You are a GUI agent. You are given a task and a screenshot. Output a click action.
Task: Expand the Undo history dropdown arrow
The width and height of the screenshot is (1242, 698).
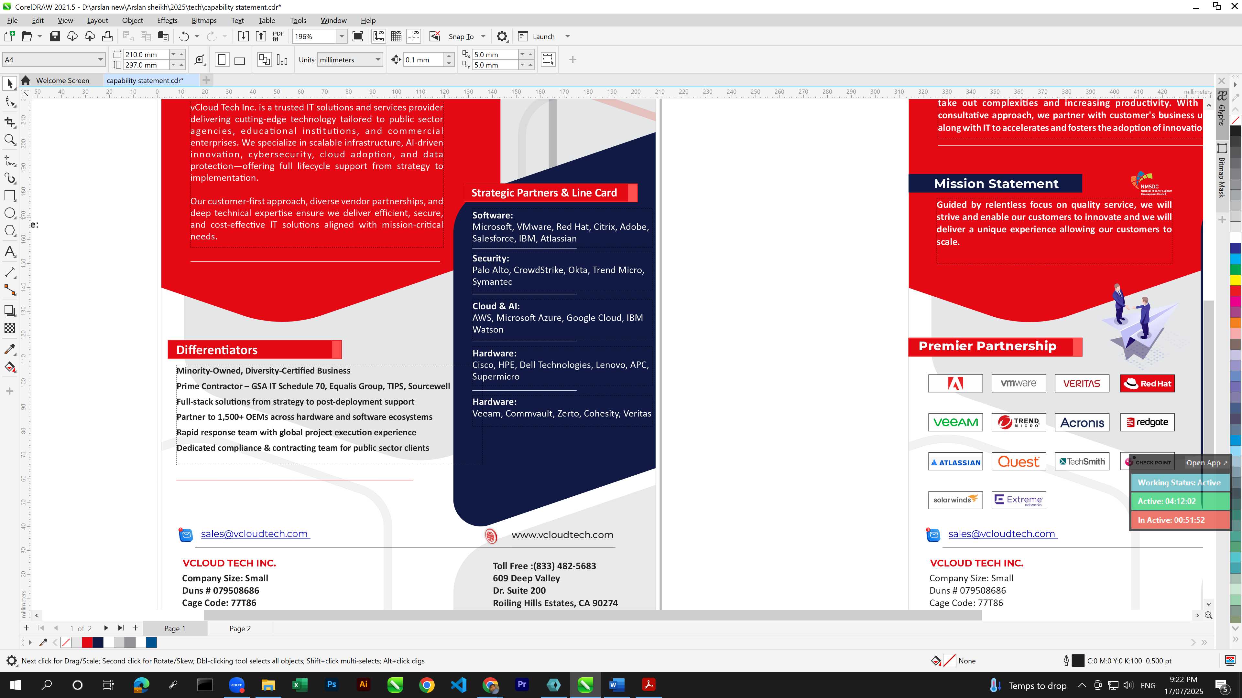(197, 37)
